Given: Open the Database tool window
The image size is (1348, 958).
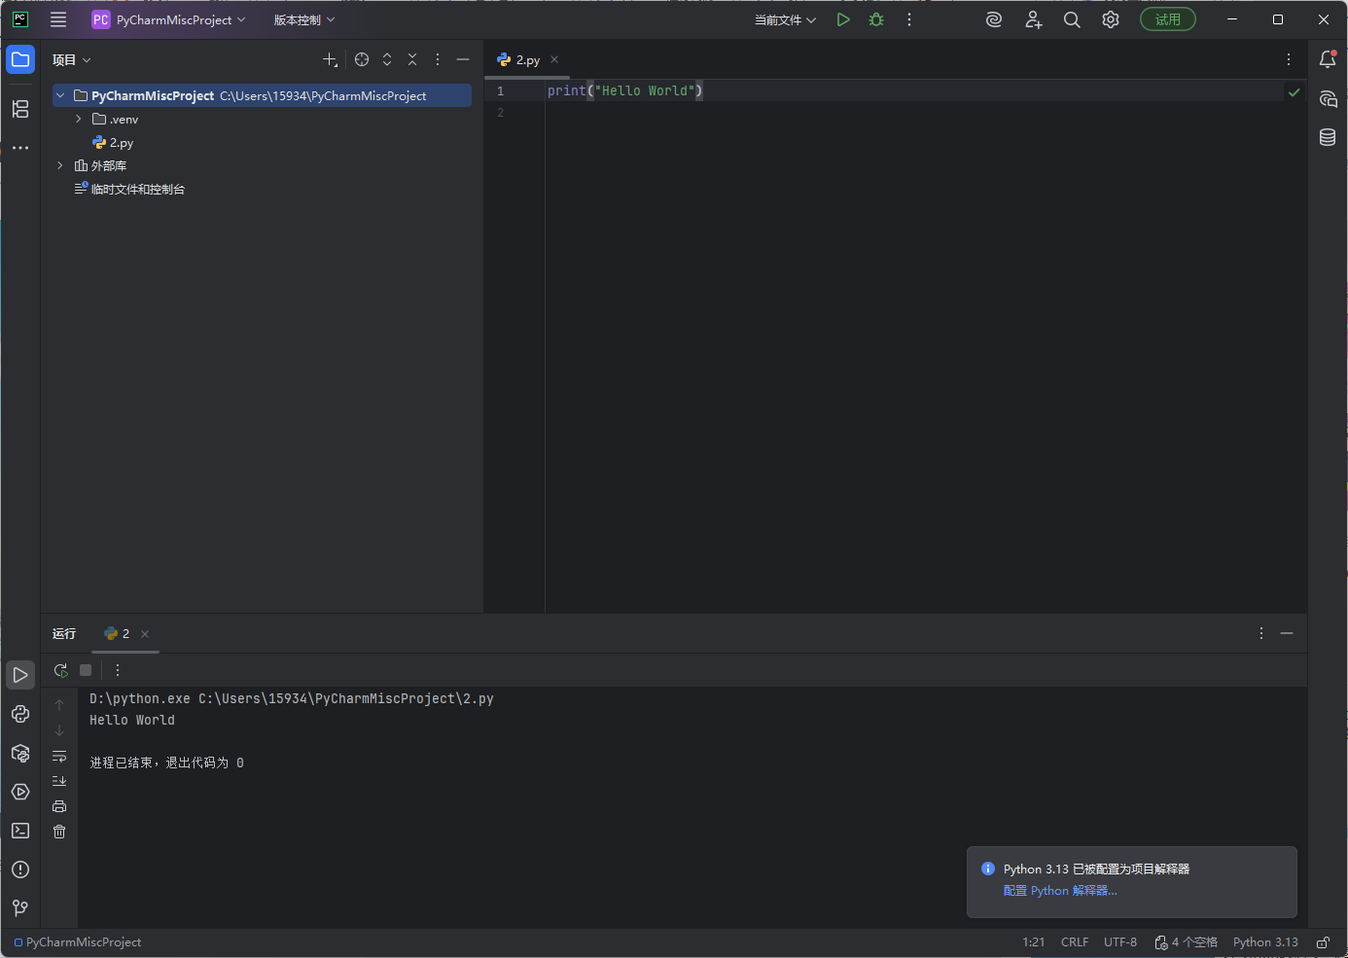Looking at the screenshot, I should coord(1328,137).
